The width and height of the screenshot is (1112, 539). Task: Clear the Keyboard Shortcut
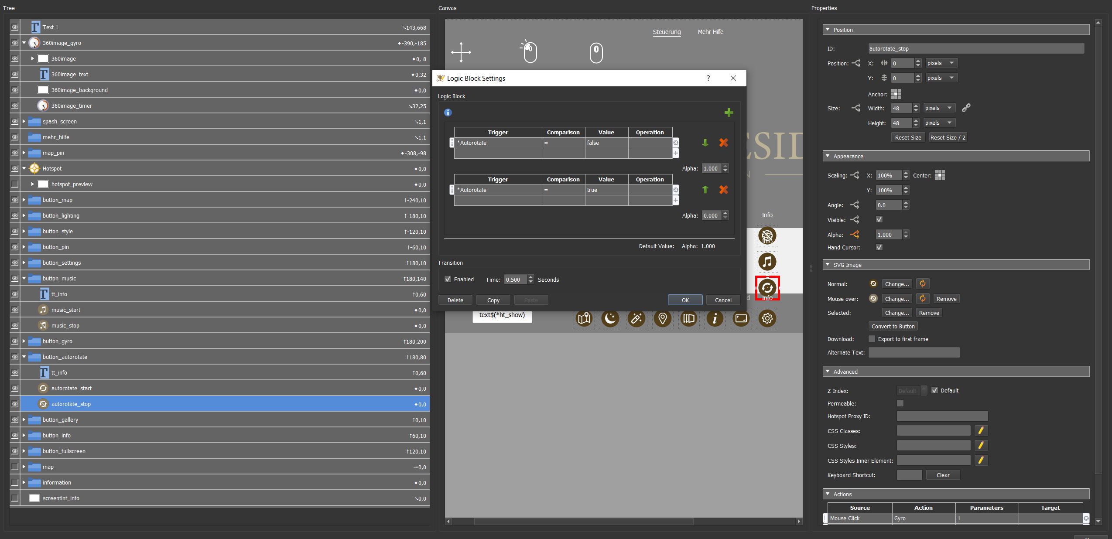pyautogui.click(x=943, y=475)
